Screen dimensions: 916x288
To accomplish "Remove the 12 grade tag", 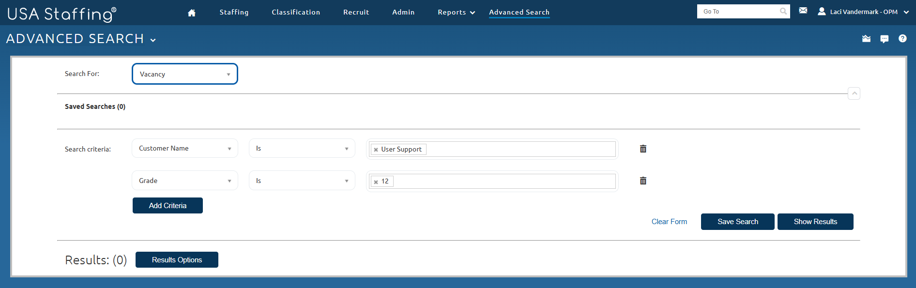I will point(376,182).
